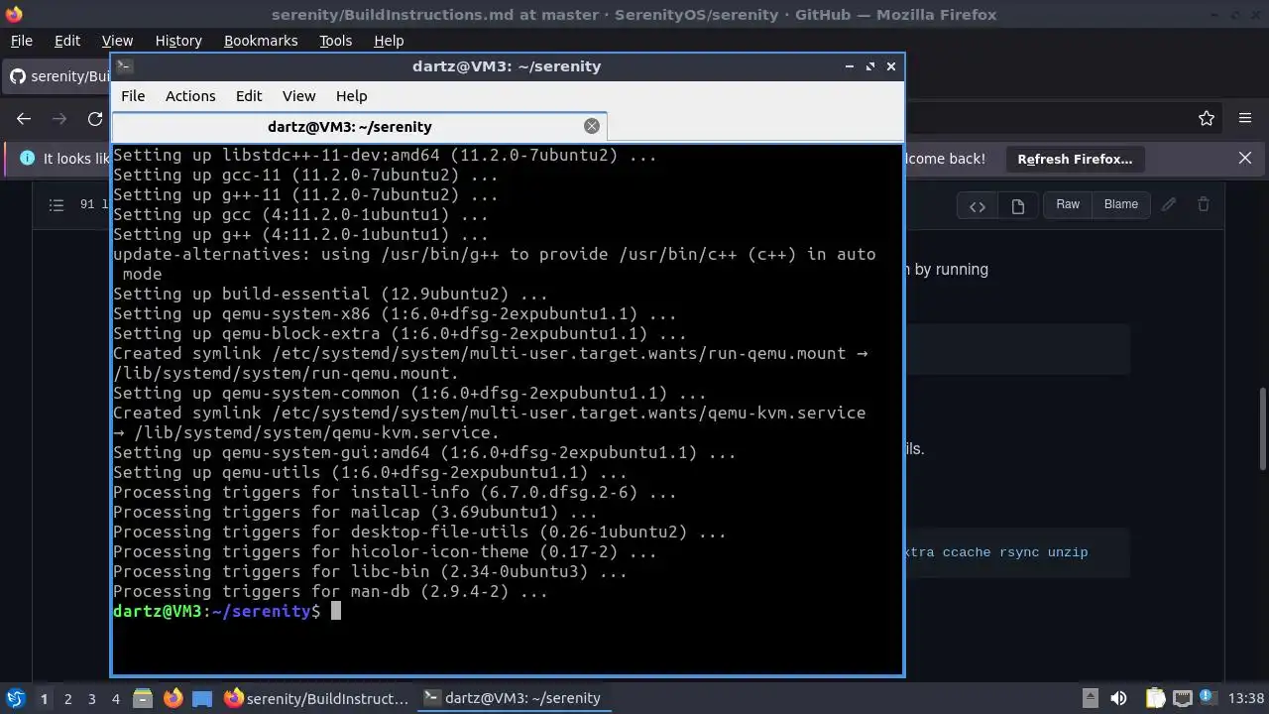Bookmark this page with the star icon
Image resolution: width=1269 pixels, height=714 pixels.
(x=1207, y=119)
